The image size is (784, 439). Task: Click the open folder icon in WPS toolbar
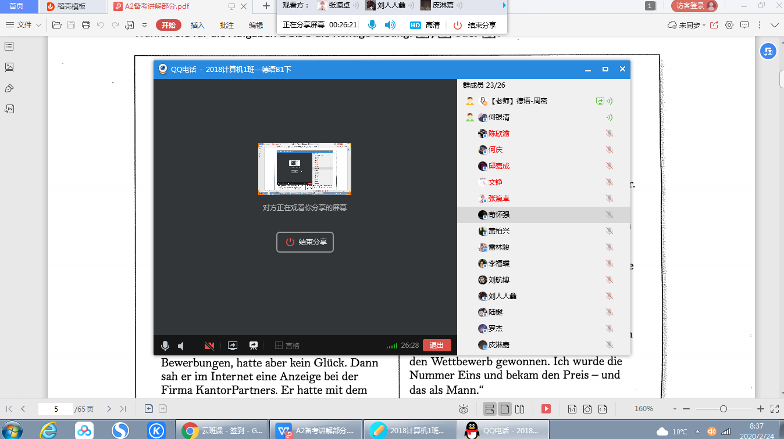click(x=56, y=25)
